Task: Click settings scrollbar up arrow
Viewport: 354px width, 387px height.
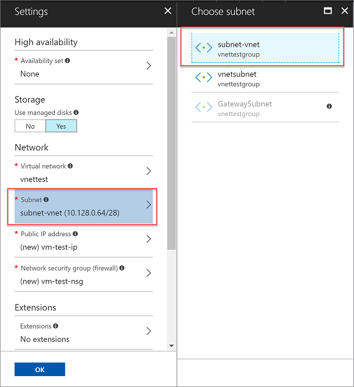Action: [x=172, y=33]
